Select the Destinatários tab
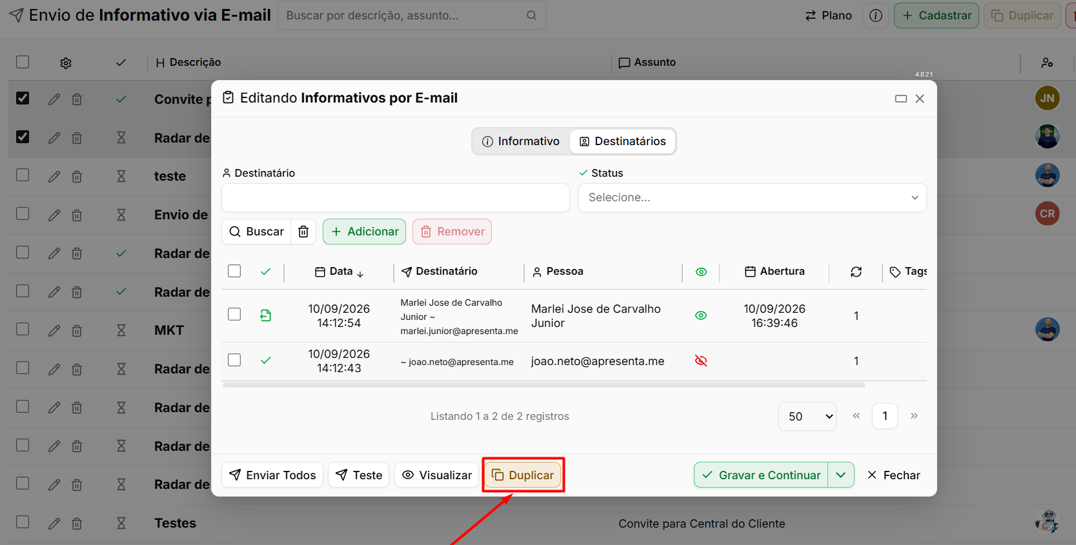The width and height of the screenshot is (1076, 545). pyautogui.click(x=622, y=141)
